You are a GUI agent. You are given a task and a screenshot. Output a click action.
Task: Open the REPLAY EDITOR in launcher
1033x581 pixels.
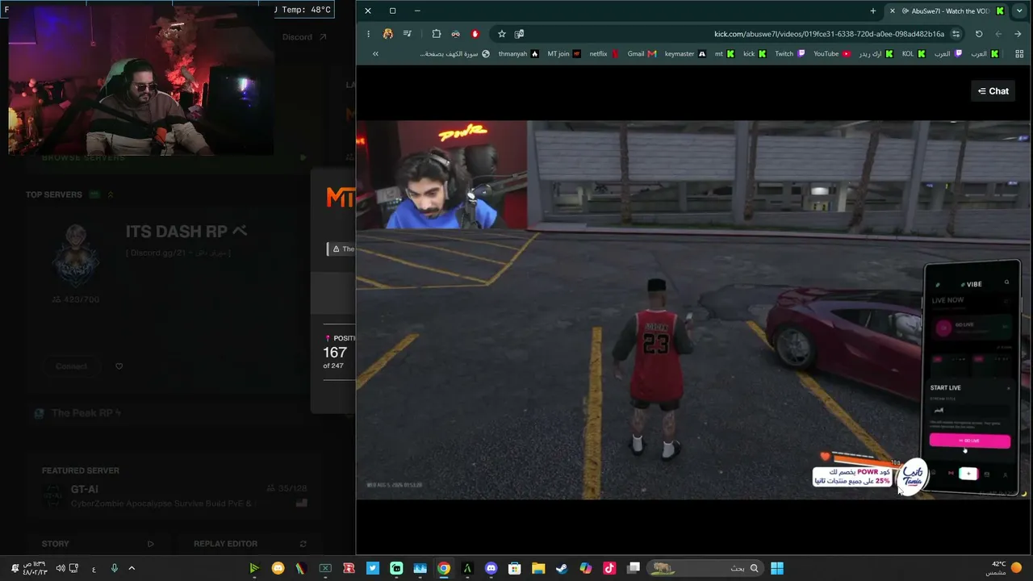(250, 544)
